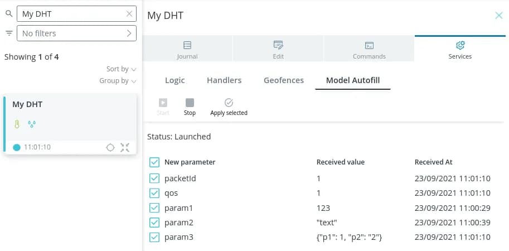The image size is (509, 251).
Task: Go to the Geofences sub-tab
Action: (x=284, y=80)
